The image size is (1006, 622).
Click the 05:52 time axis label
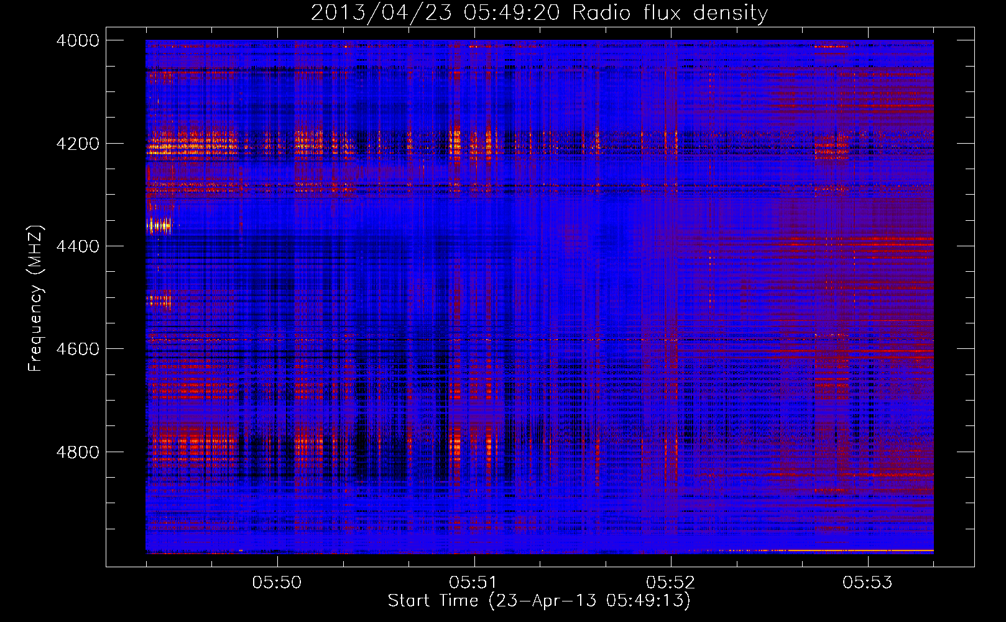coord(670,582)
